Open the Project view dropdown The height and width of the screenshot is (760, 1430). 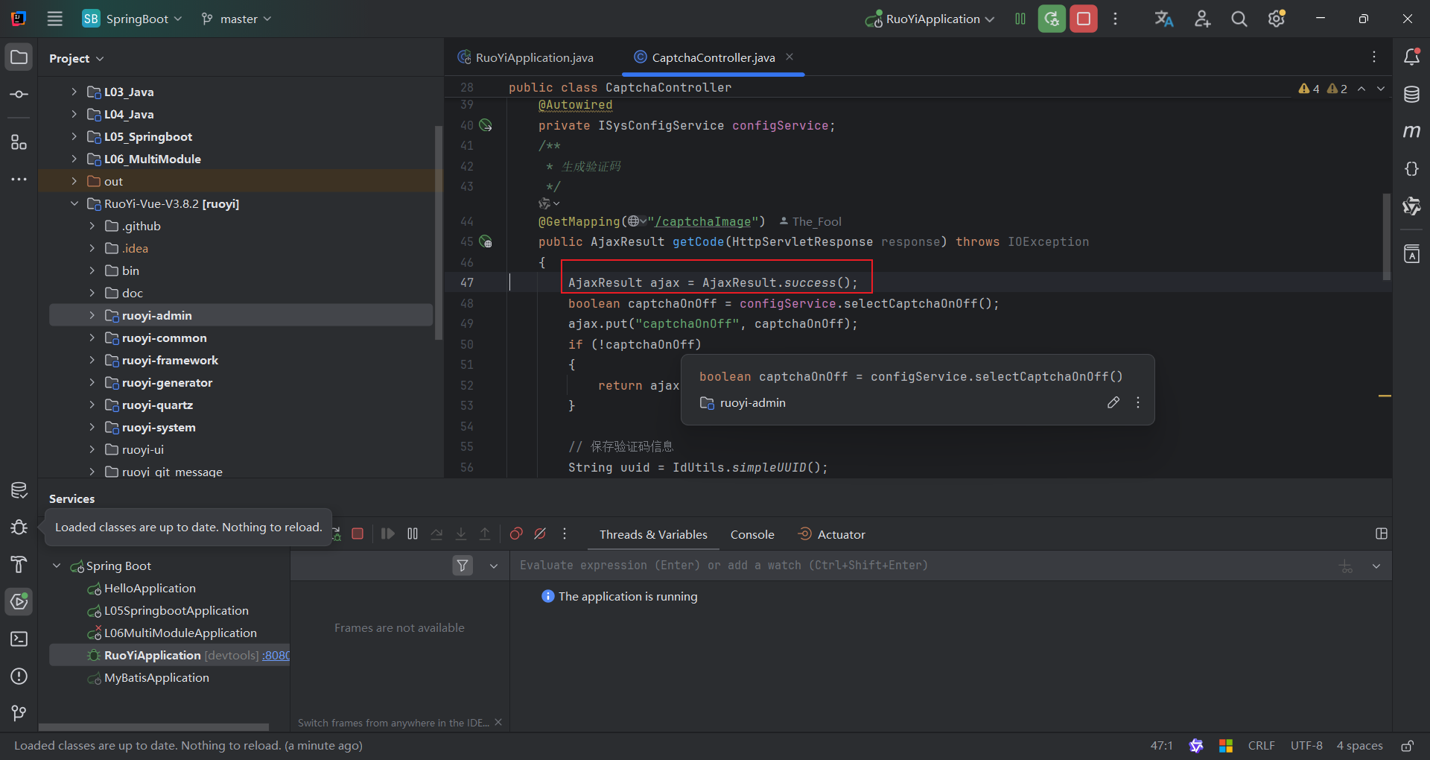click(77, 58)
